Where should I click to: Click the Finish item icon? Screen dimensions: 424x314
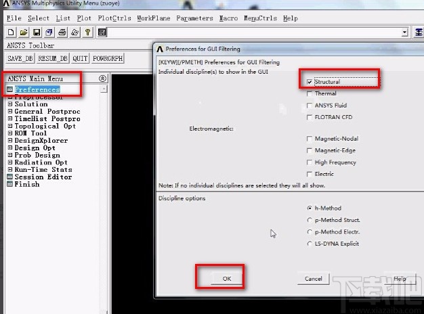pos(9,184)
